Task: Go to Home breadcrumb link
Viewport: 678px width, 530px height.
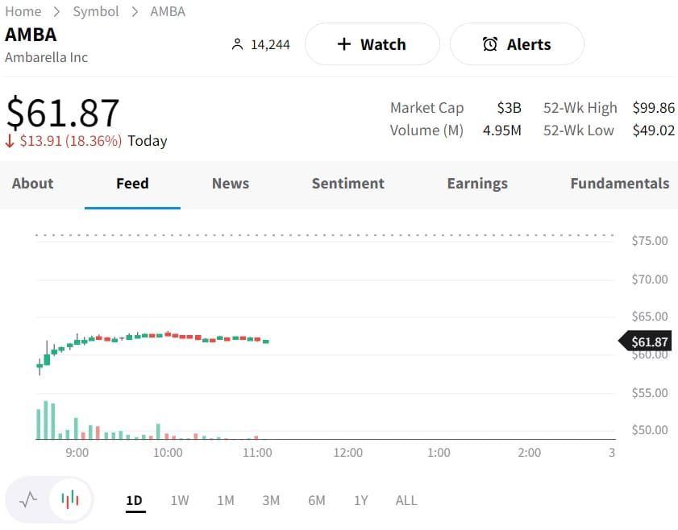Action: pos(23,11)
